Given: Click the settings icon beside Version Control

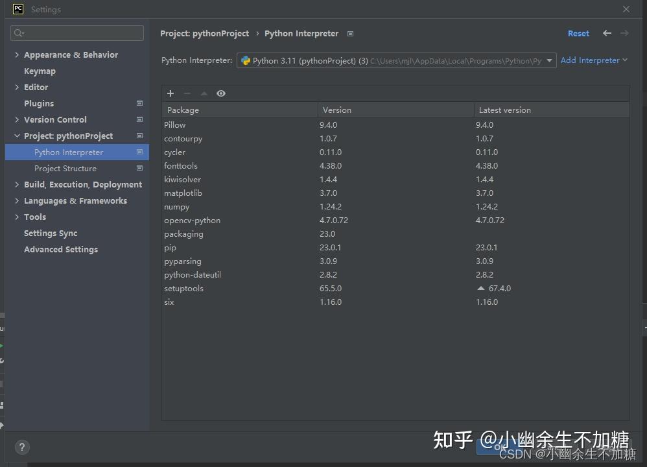Looking at the screenshot, I should coord(139,119).
